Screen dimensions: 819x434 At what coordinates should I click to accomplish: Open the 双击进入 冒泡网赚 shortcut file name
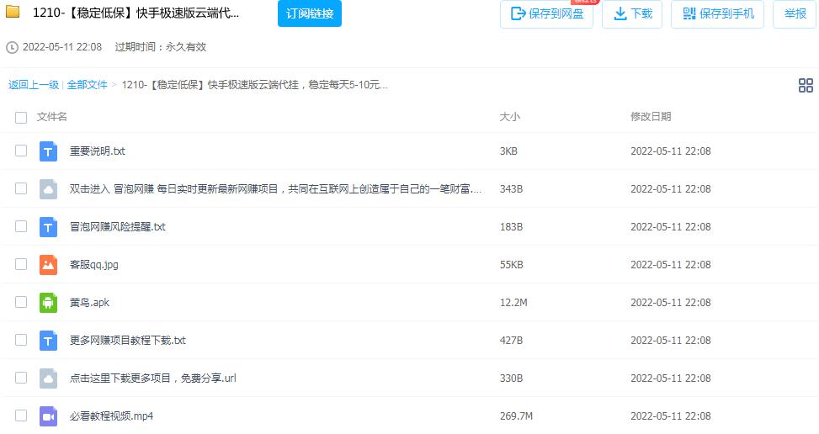click(x=275, y=189)
